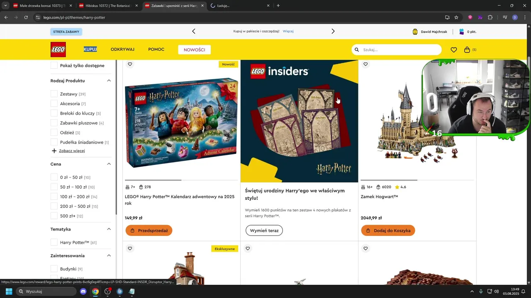Check the Pudełka śniadaniowe filter

54,142
